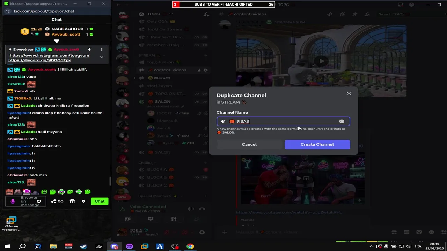This screenshot has height=251, width=447.
Task: Open the pinned message three-dot menu
Action: coord(102,50)
